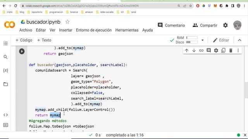Open the terminal panel icon in sidebar
This screenshot has height=139, width=248.
coord(5,125)
